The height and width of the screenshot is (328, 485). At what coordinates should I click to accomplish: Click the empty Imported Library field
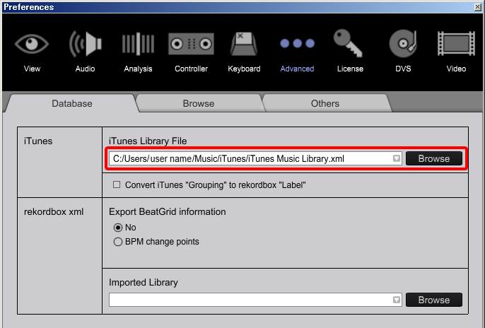coord(255,300)
